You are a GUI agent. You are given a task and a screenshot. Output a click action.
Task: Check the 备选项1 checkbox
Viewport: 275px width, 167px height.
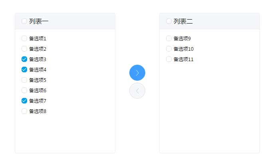point(24,39)
